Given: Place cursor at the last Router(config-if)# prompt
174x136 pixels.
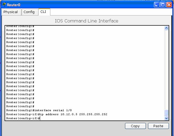Looking at the screenshot, I should pos(40,118).
